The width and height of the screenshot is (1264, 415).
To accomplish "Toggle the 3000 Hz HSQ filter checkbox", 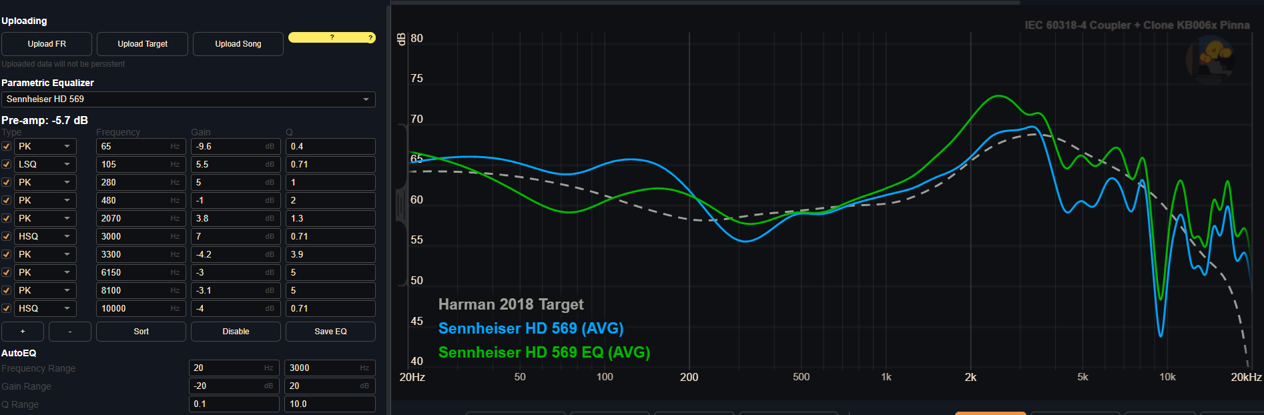I will [x=6, y=236].
